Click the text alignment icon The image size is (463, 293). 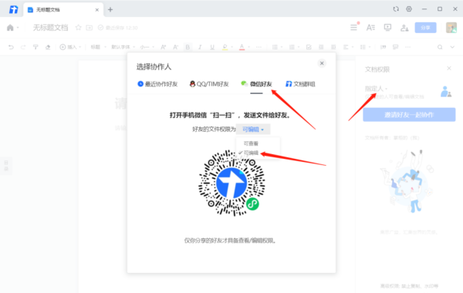346,47
